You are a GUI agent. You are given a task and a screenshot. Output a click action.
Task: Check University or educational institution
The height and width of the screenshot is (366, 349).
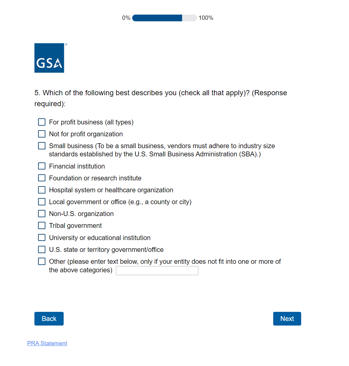pyautogui.click(x=42, y=238)
